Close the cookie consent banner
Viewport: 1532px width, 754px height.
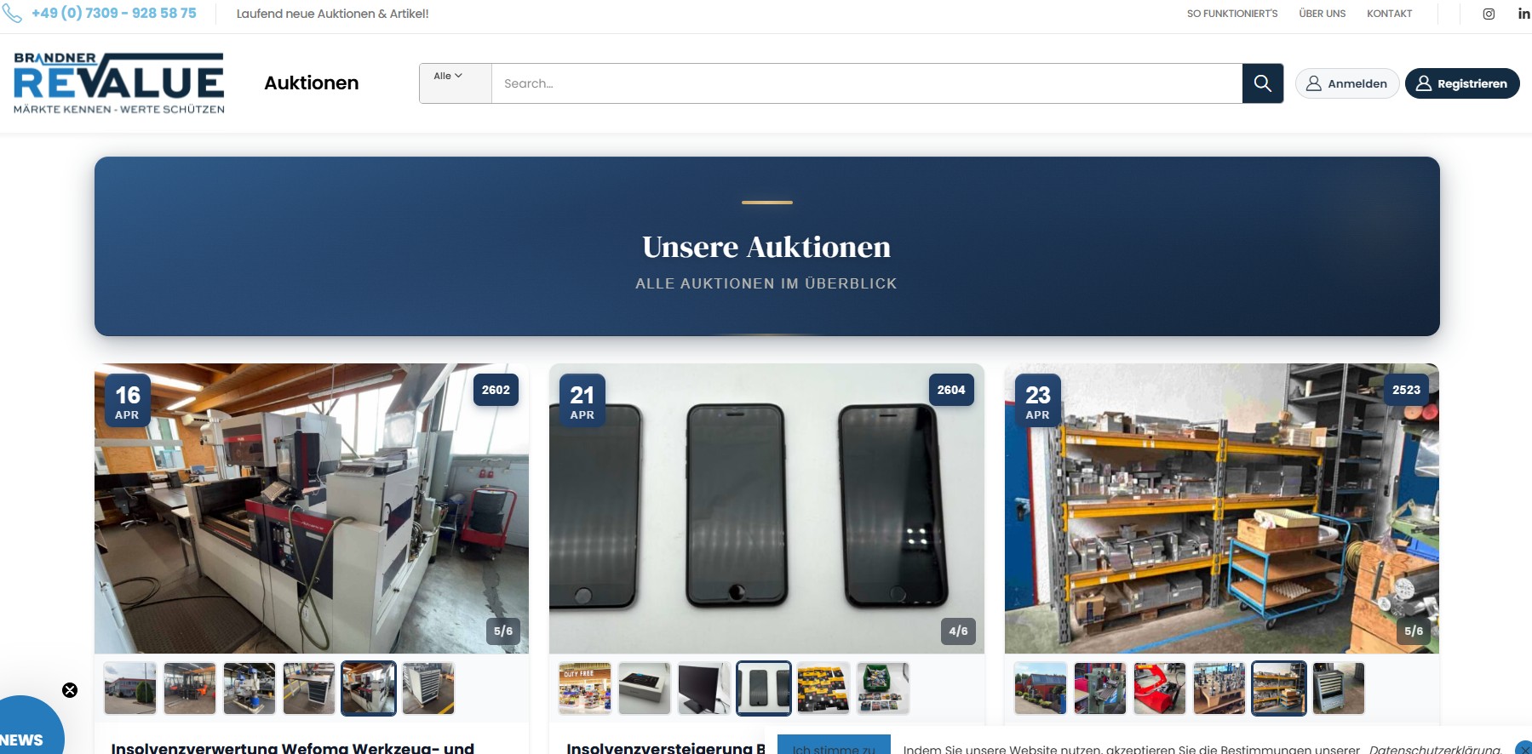coord(1523,748)
